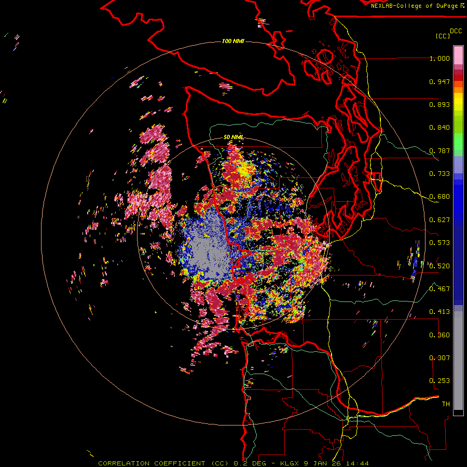The width and height of the screenshot is (467, 467).
Task: Click the 0.627 scale value
Action: pyautogui.click(x=439, y=220)
